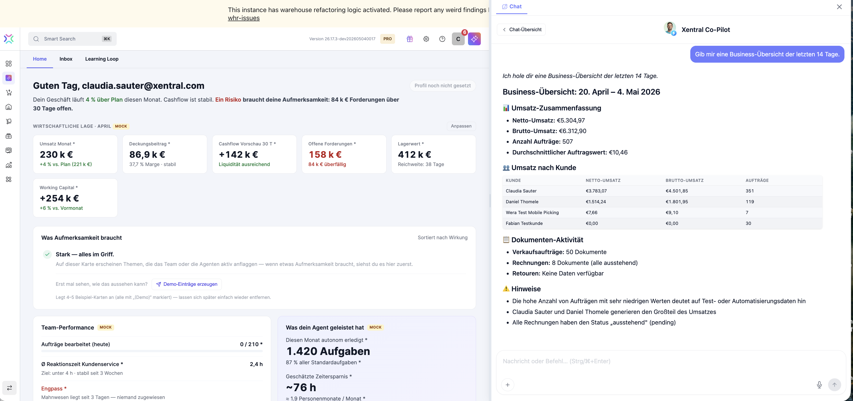Viewport: 853px width, 401px height.
Task: Click the microphone icon in chat
Action: click(x=819, y=385)
